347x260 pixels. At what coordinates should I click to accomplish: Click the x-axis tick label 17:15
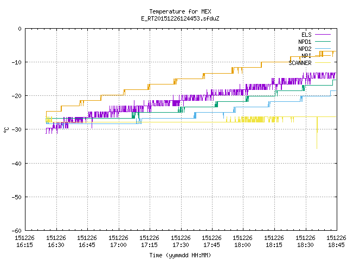[x=150, y=245]
